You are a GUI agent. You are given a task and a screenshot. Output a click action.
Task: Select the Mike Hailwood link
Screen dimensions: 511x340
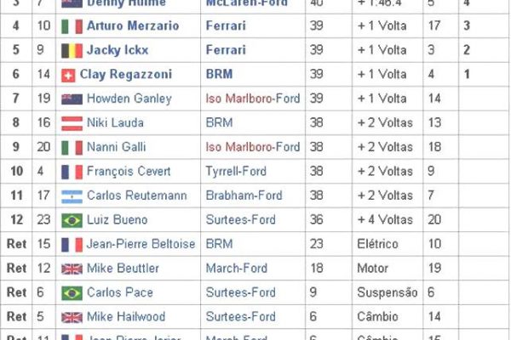point(123,318)
